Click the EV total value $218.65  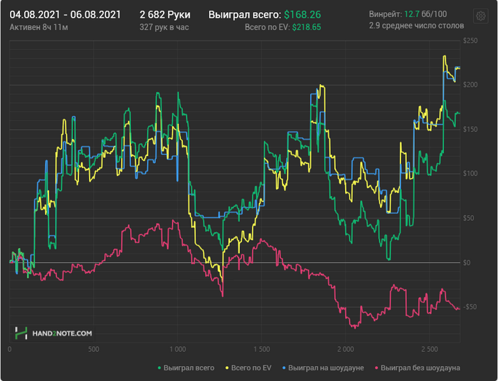point(307,27)
